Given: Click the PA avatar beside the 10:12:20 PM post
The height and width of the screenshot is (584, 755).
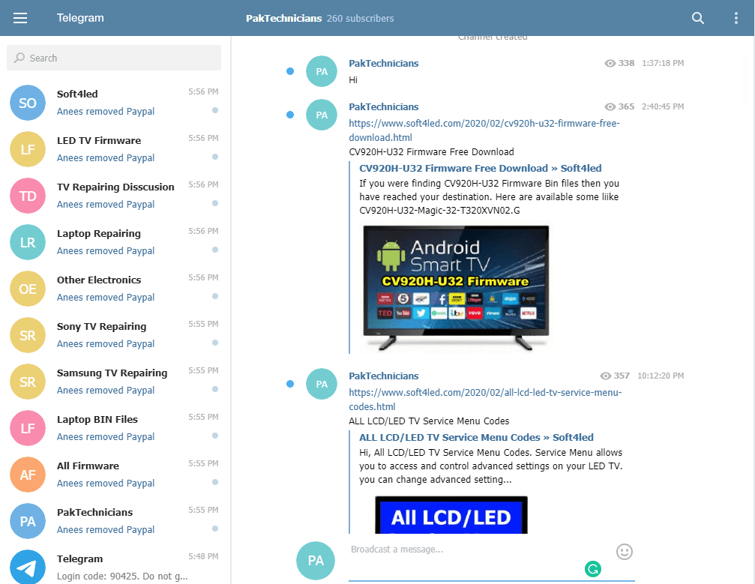Looking at the screenshot, I should click(x=322, y=384).
